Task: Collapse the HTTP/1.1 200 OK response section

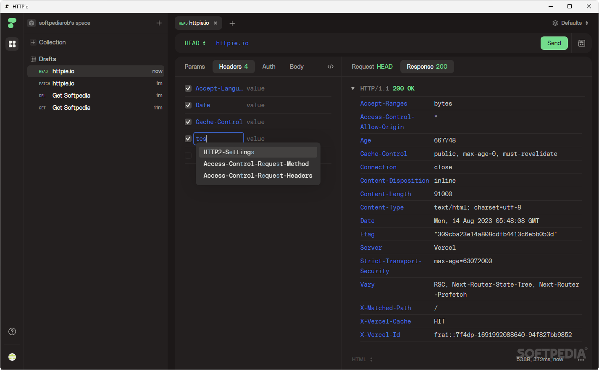Action: [x=353, y=88]
